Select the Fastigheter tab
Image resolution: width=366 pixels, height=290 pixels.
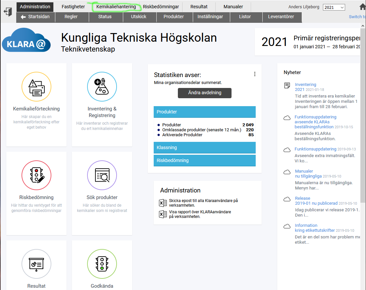pos(73,7)
